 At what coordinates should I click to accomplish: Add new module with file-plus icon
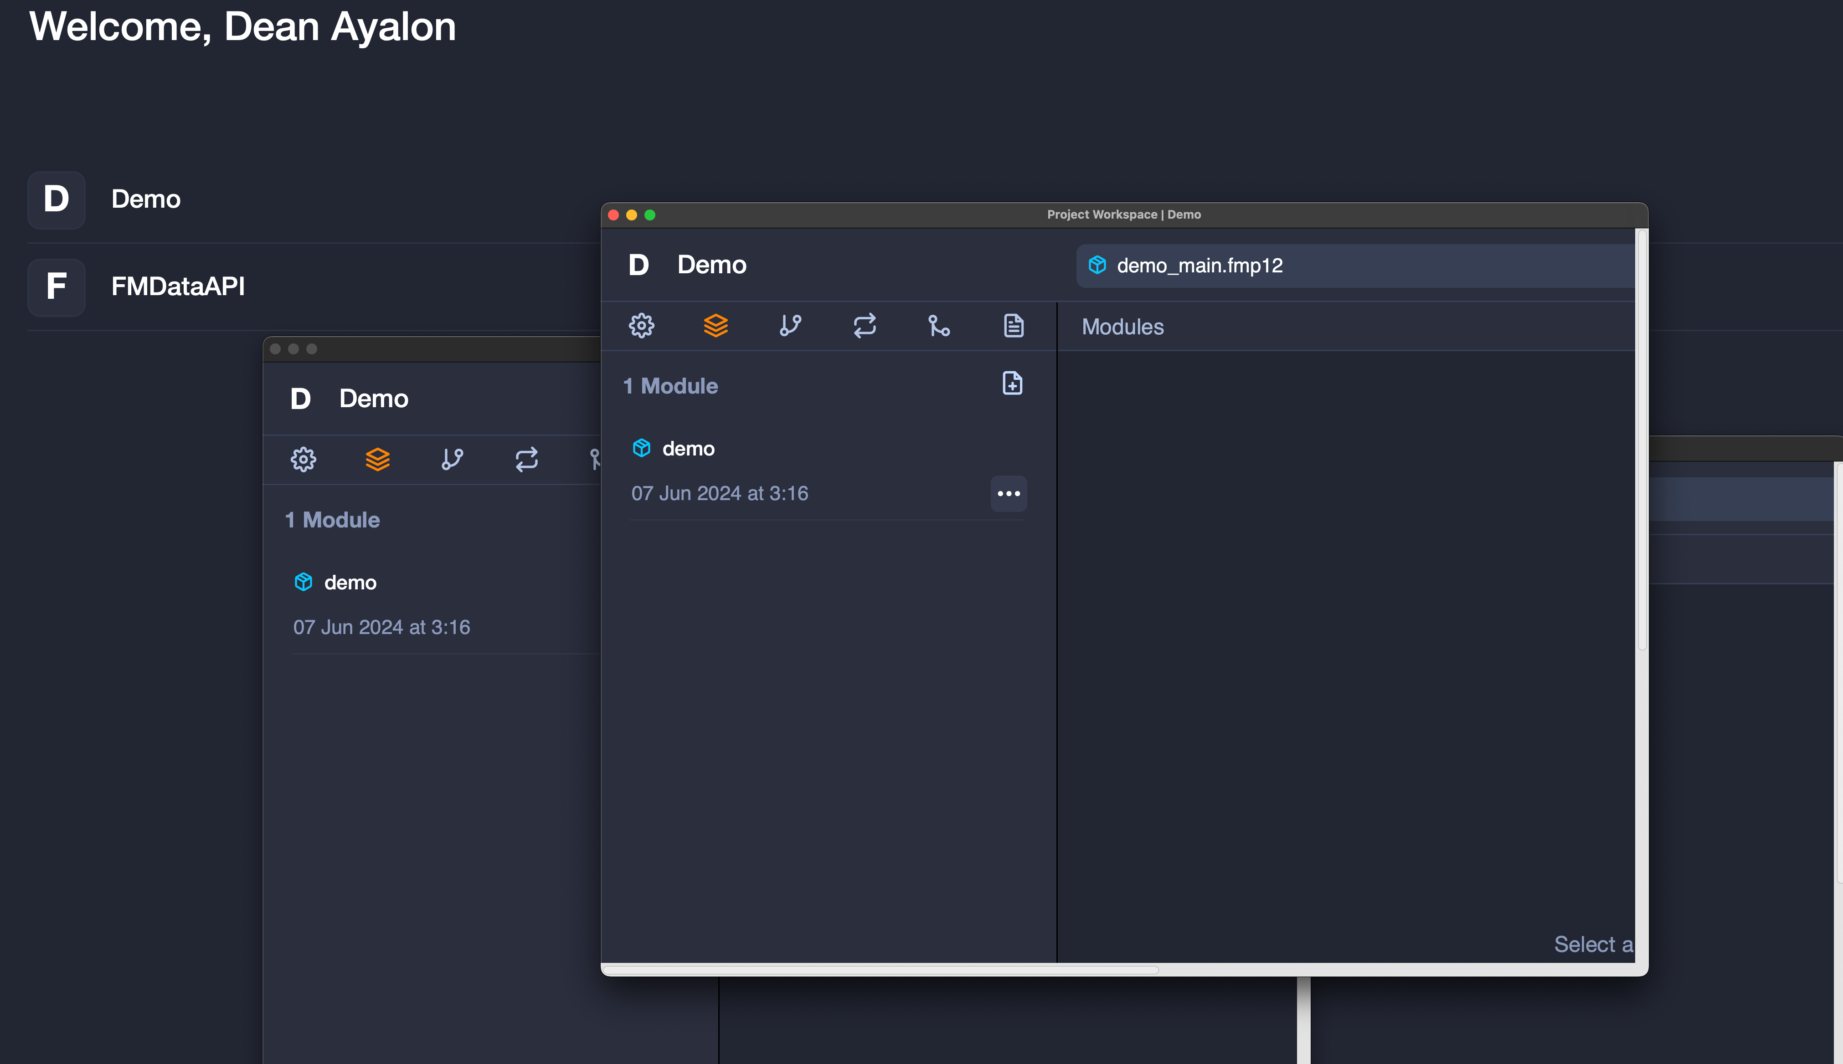(x=1012, y=384)
